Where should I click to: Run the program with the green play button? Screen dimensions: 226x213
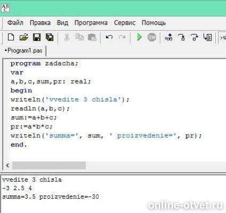tap(139, 37)
